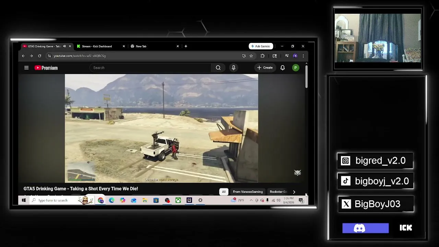Go forward to the next page

31,56
